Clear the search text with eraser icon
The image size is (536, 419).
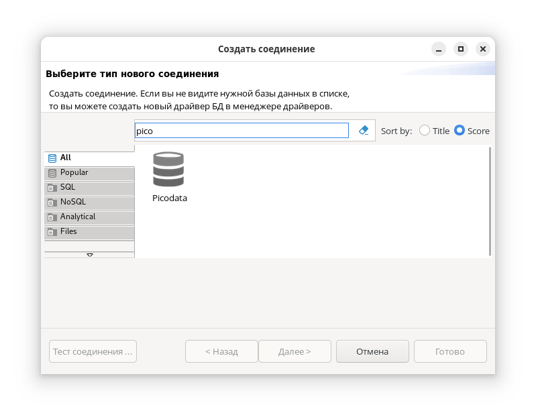tap(364, 131)
